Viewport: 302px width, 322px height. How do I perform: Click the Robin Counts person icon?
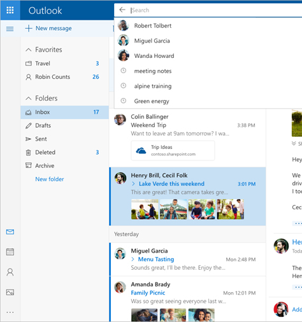[28, 77]
